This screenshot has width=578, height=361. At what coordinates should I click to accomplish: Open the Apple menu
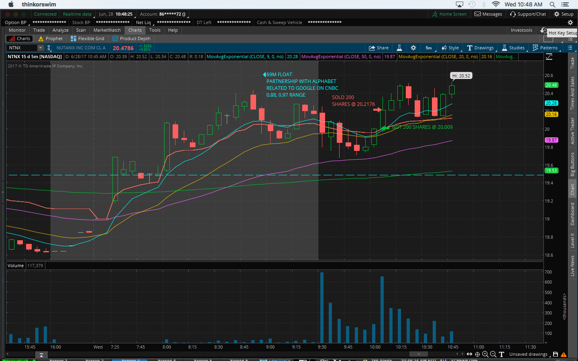tap(11, 4)
